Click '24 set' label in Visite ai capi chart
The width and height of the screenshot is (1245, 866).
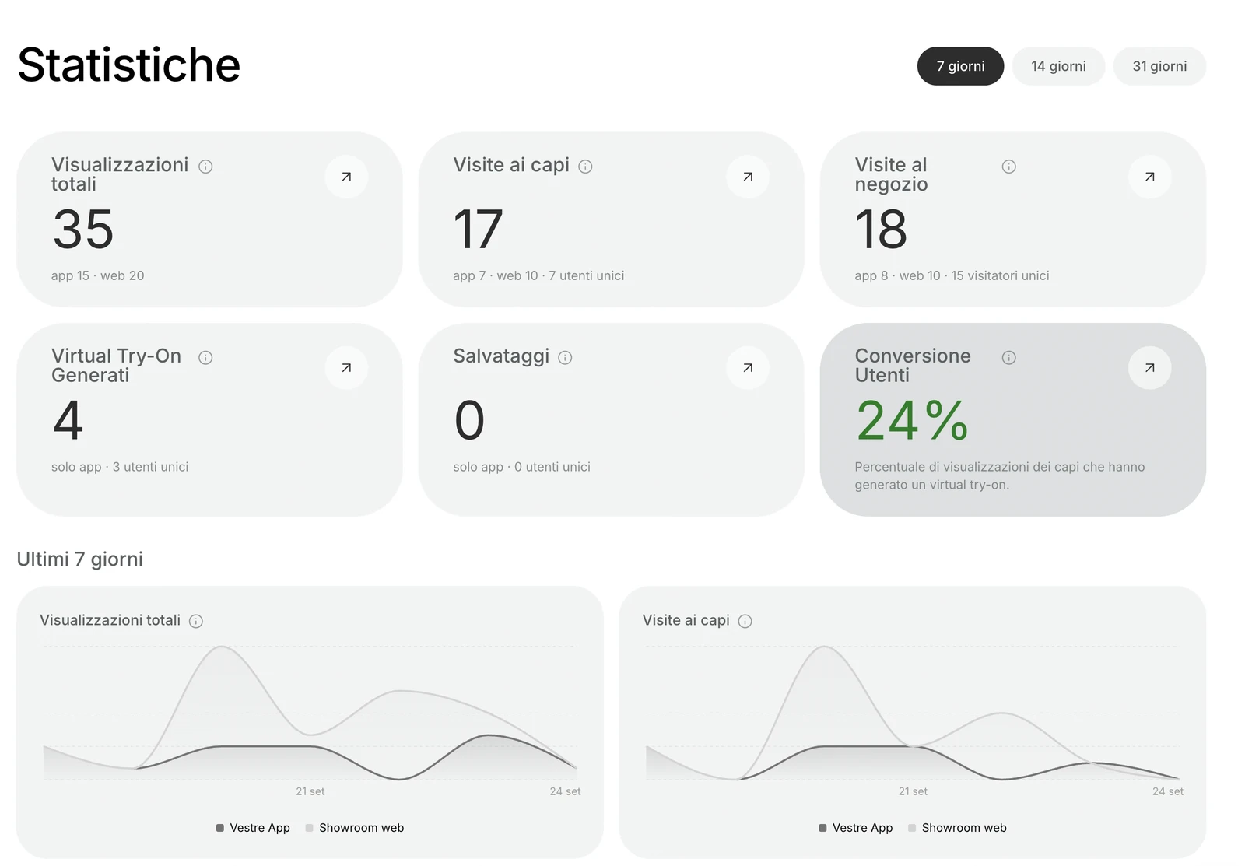(x=1168, y=791)
